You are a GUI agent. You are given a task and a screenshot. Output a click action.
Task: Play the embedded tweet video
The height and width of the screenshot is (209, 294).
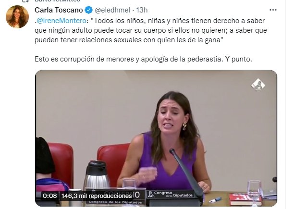click(156, 138)
